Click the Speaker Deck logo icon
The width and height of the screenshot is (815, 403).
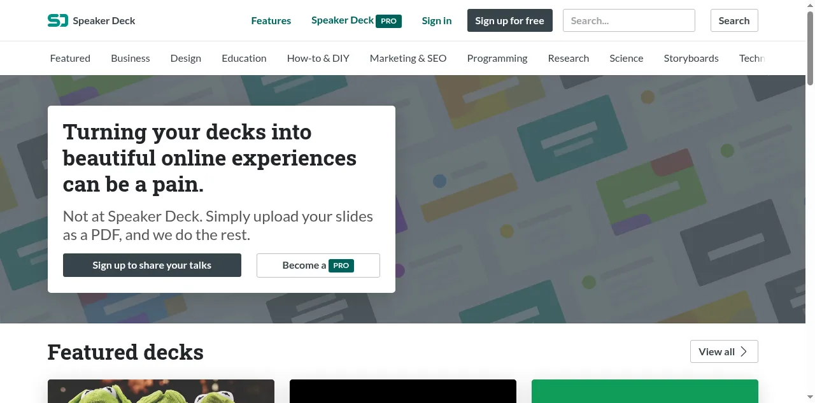click(57, 20)
